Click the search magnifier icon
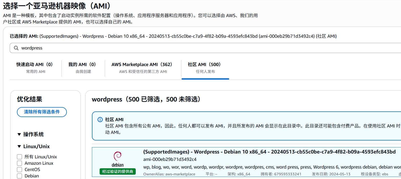The width and height of the screenshot is (401, 179). pyautogui.click(x=16, y=48)
